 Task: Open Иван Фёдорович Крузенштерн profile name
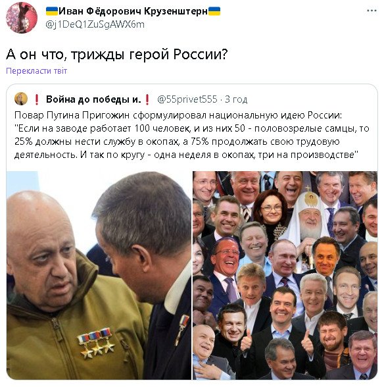(133, 11)
